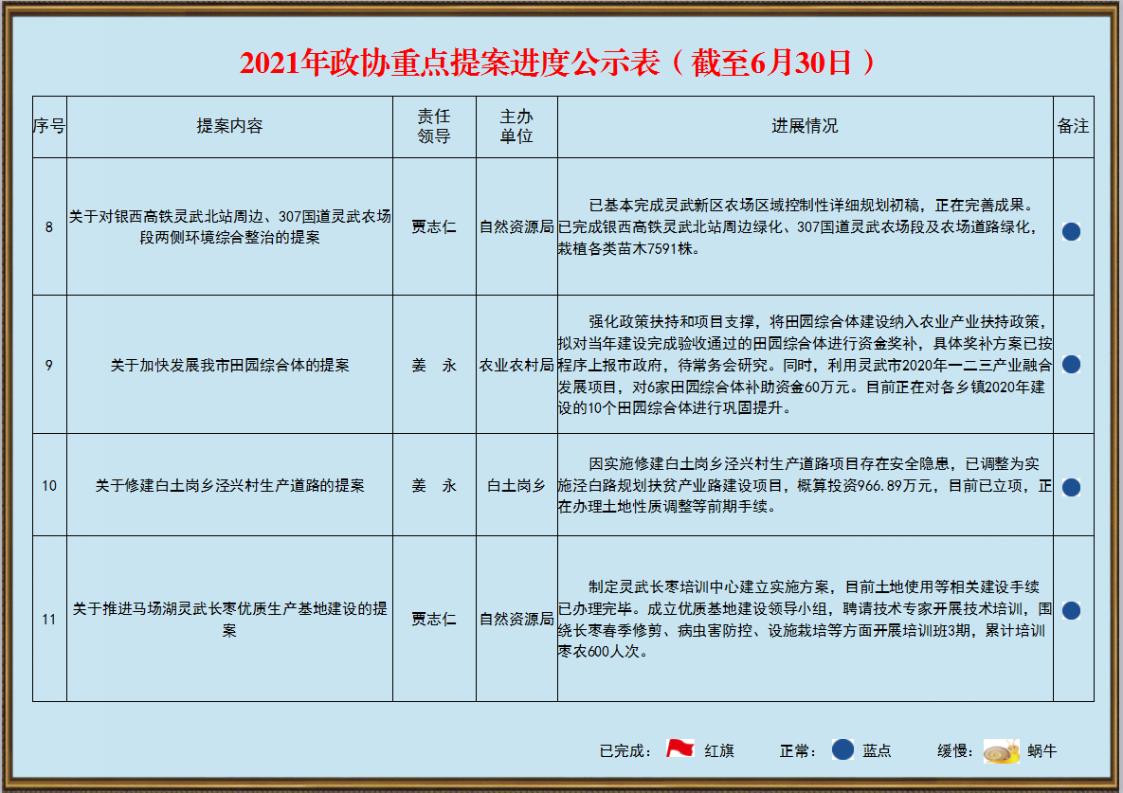Click the 备注 column header
The width and height of the screenshot is (1123, 793).
[x=1073, y=126]
